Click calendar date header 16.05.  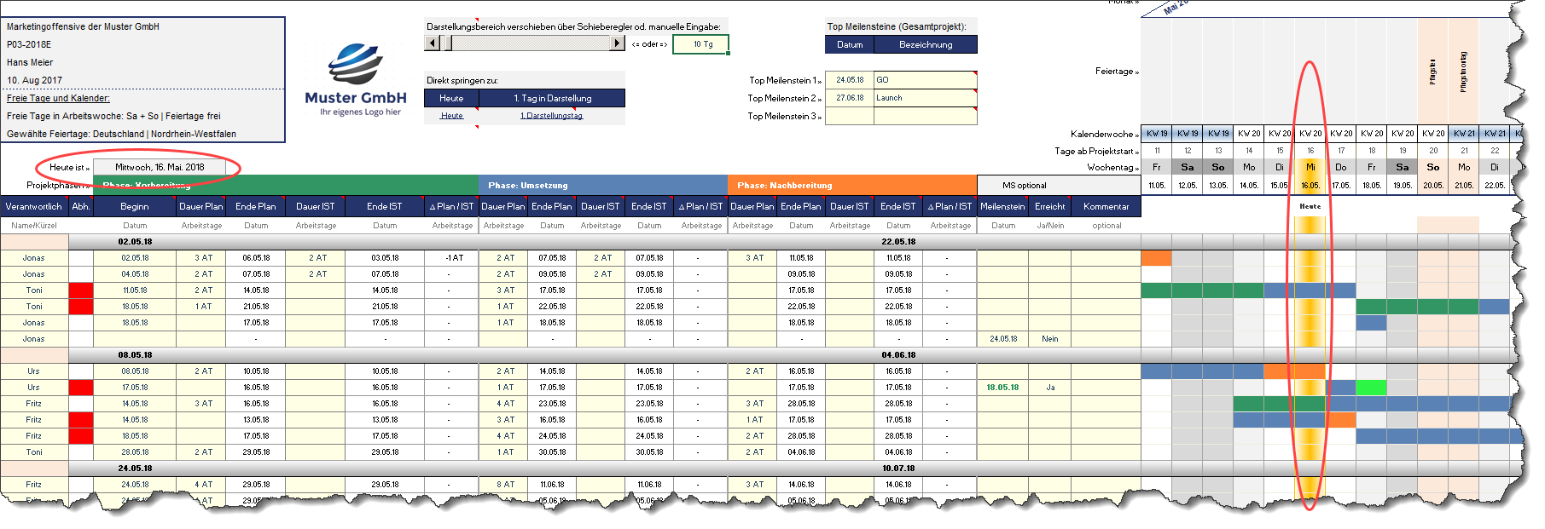click(x=1310, y=185)
